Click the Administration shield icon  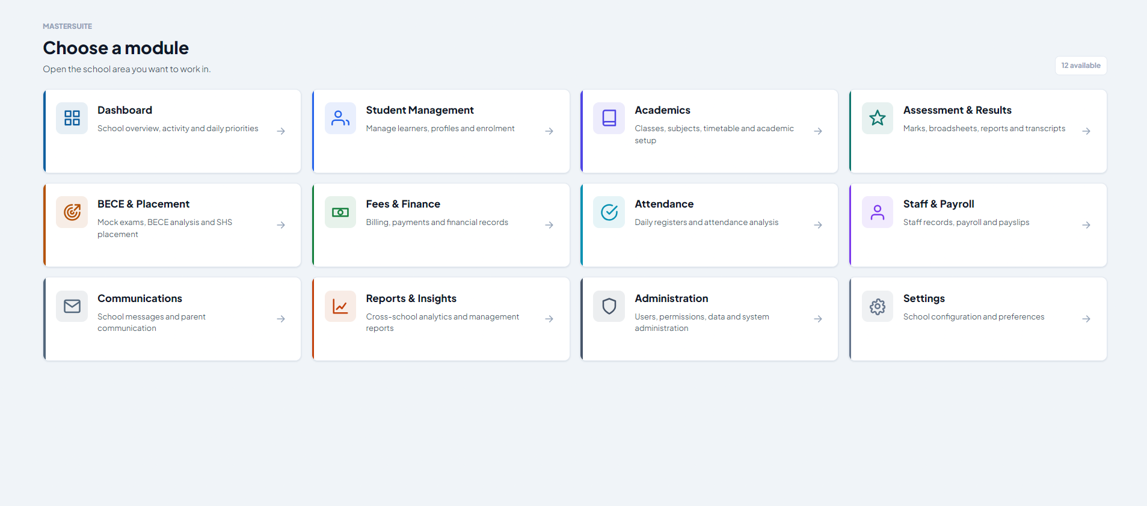point(609,306)
